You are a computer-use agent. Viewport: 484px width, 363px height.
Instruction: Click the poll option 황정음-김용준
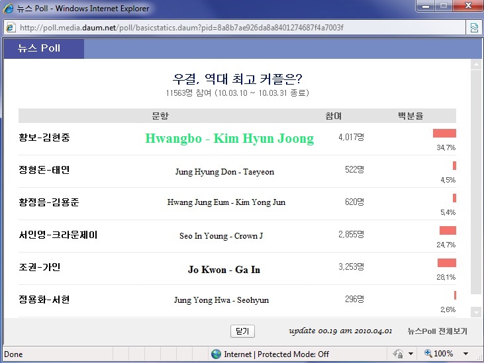click(x=49, y=202)
